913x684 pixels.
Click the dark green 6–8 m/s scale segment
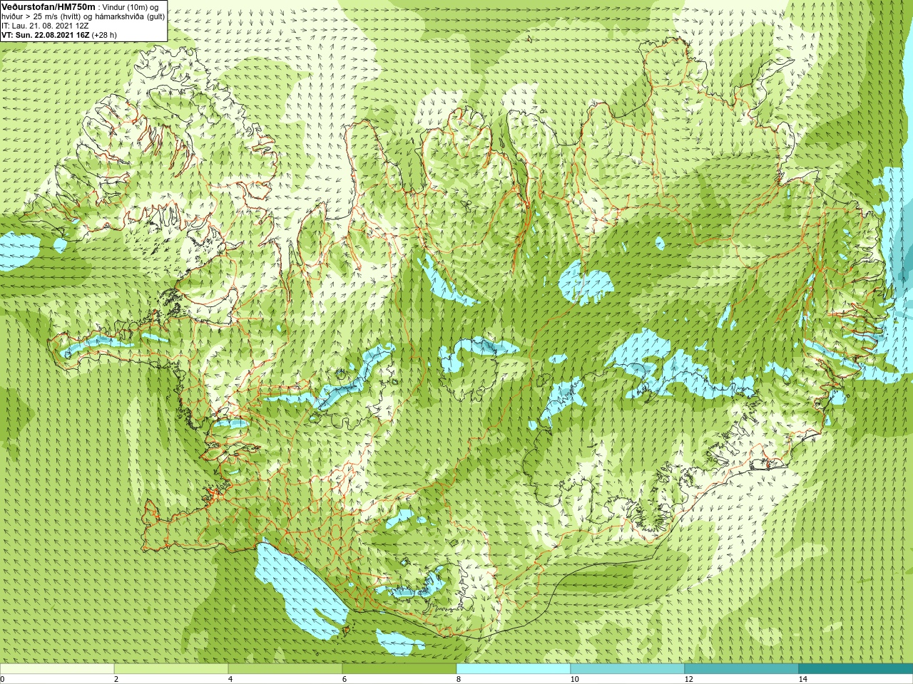(x=399, y=669)
